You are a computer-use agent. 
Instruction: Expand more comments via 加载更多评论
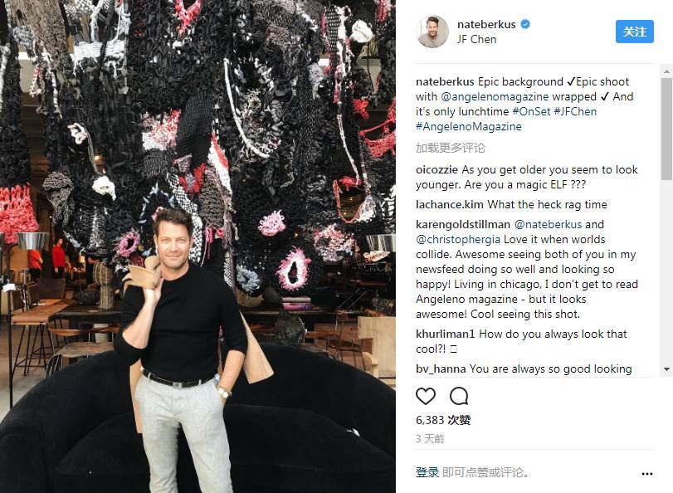point(451,149)
